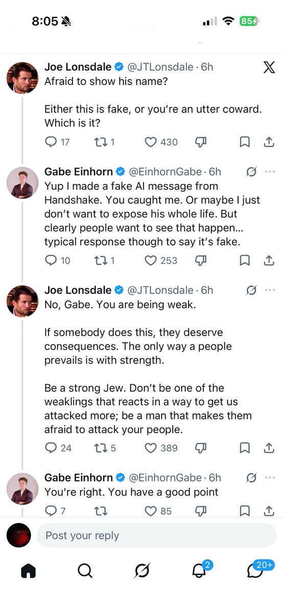Image resolution: width=283 pixels, height=613 pixels.
Task: Open @JTLonsdale handle on first post
Action: point(160,67)
